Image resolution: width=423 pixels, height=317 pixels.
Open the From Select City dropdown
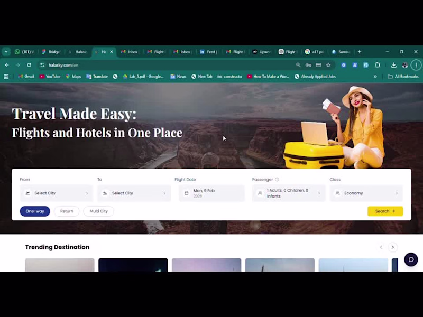point(57,193)
